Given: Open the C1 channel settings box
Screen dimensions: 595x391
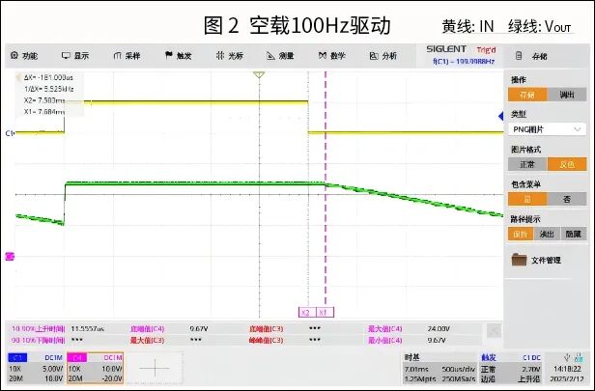Looking at the screenshot, I should point(36,368).
